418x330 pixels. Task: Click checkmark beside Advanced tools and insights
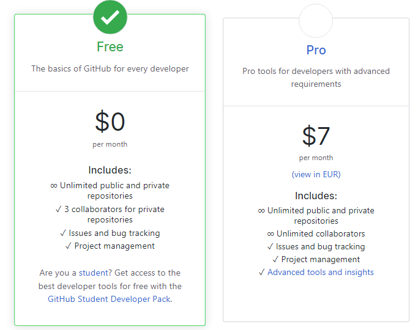262,273
